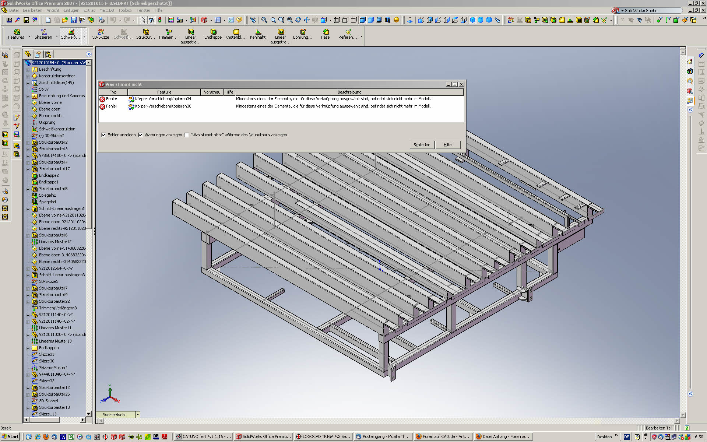707x442 pixels.
Task: Expand the Endkappen folder in tree
Action: pos(28,348)
